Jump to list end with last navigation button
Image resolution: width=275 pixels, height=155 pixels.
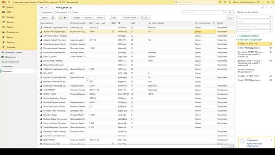click(233, 146)
